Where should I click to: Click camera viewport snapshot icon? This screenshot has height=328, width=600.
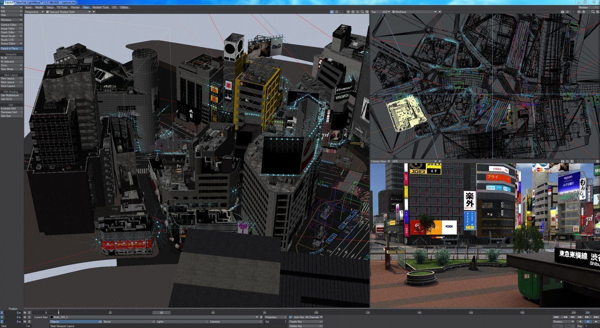point(562,162)
